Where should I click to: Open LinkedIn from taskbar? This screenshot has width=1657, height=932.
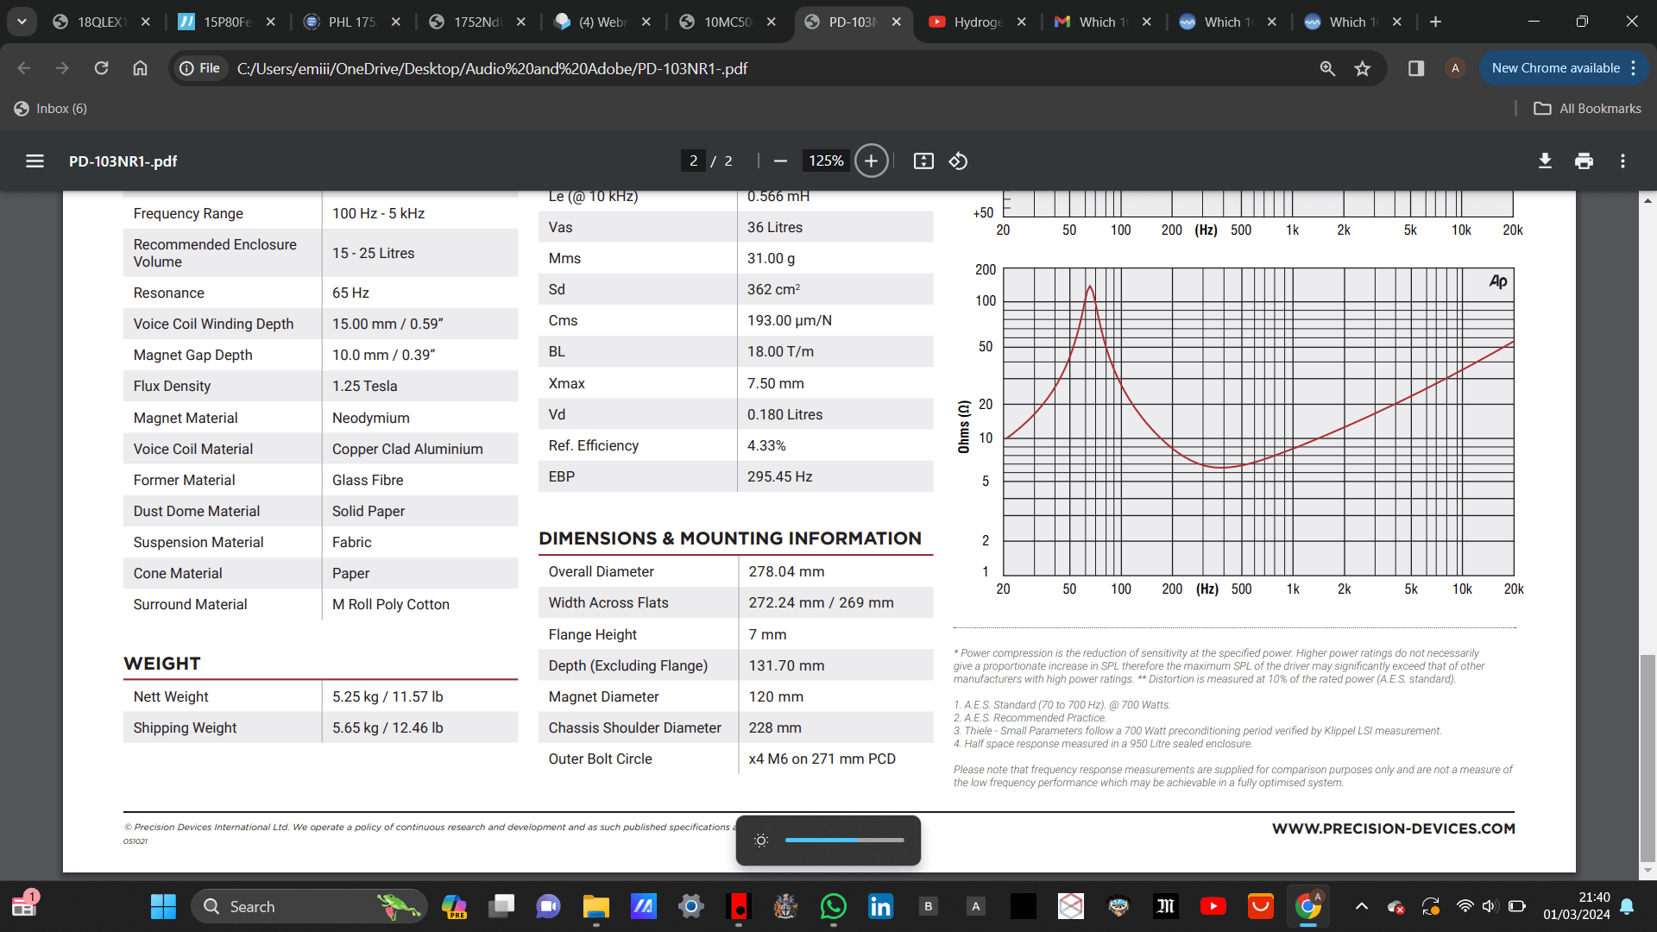[x=880, y=906]
